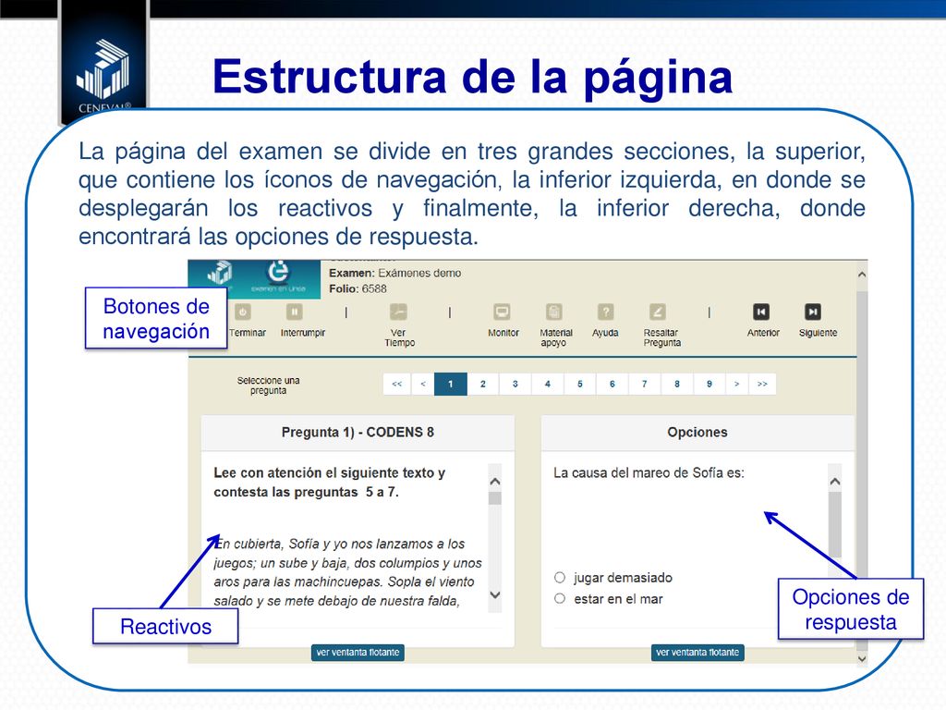The width and height of the screenshot is (946, 710).
Task: Select question 3 in the pager
Action: [515, 384]
